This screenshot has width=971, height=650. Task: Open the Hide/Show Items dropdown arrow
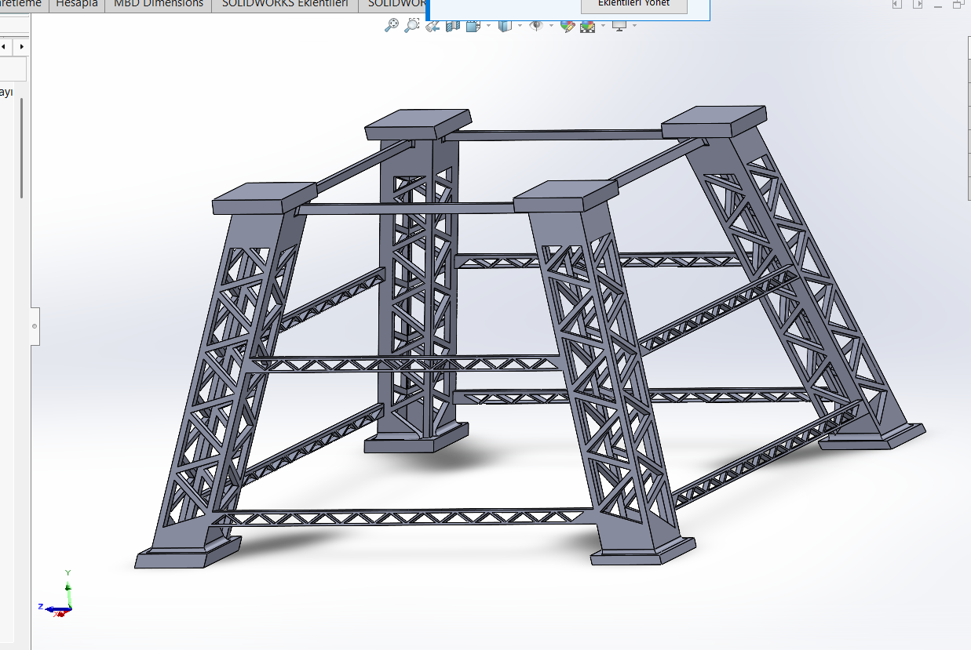click(x=551, y=25)
